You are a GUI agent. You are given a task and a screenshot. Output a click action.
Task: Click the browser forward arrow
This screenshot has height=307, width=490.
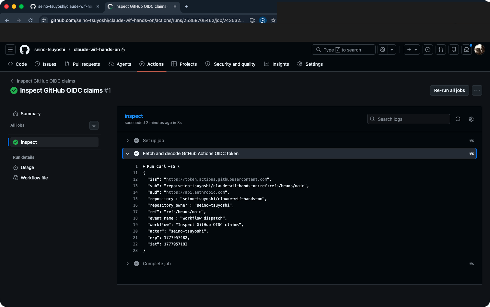(x=19, y=20)
